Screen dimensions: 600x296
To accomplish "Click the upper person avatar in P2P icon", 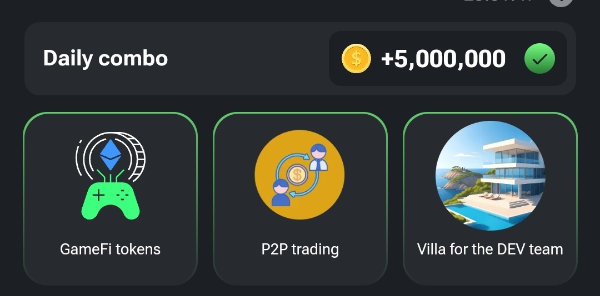I will (318, 156).
